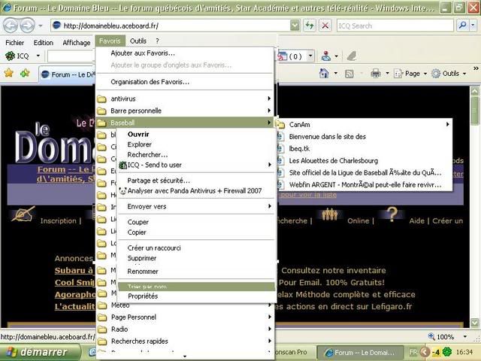This screenshot has height=361, width=481.
Task: Select Renommer in the context menu
Action: (x=196, y=272)
